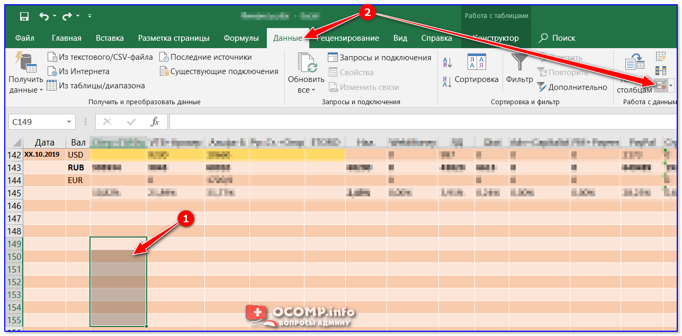The height and width of the screenshot is (336, 682).
Task: Sort descending with Я-А icon
Action: (447, 81)
